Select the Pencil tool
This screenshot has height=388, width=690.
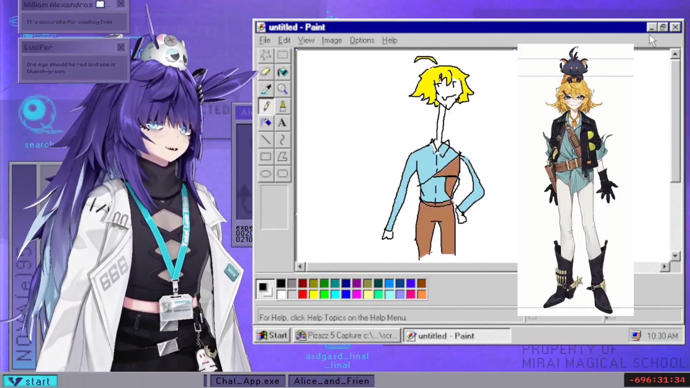pyautogui.click(x=266, y=106)
